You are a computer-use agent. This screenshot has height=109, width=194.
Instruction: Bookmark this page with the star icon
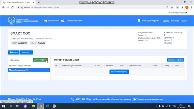coord(172,7)
